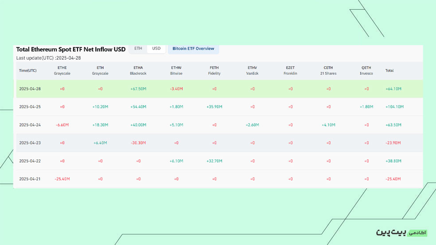Select the 2025-04-25 date row

tap(219, 107)
